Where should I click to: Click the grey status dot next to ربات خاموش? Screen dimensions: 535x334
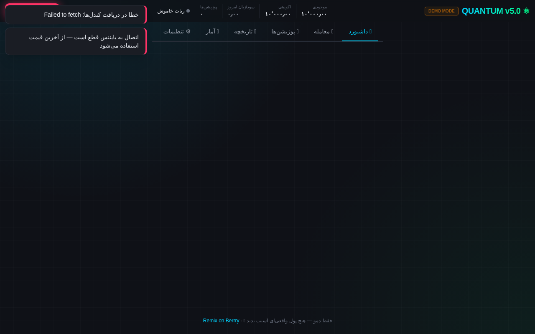(x=188, y=11)
